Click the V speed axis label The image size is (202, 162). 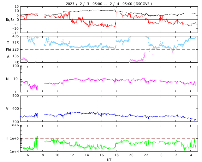(x=7, y=109)
